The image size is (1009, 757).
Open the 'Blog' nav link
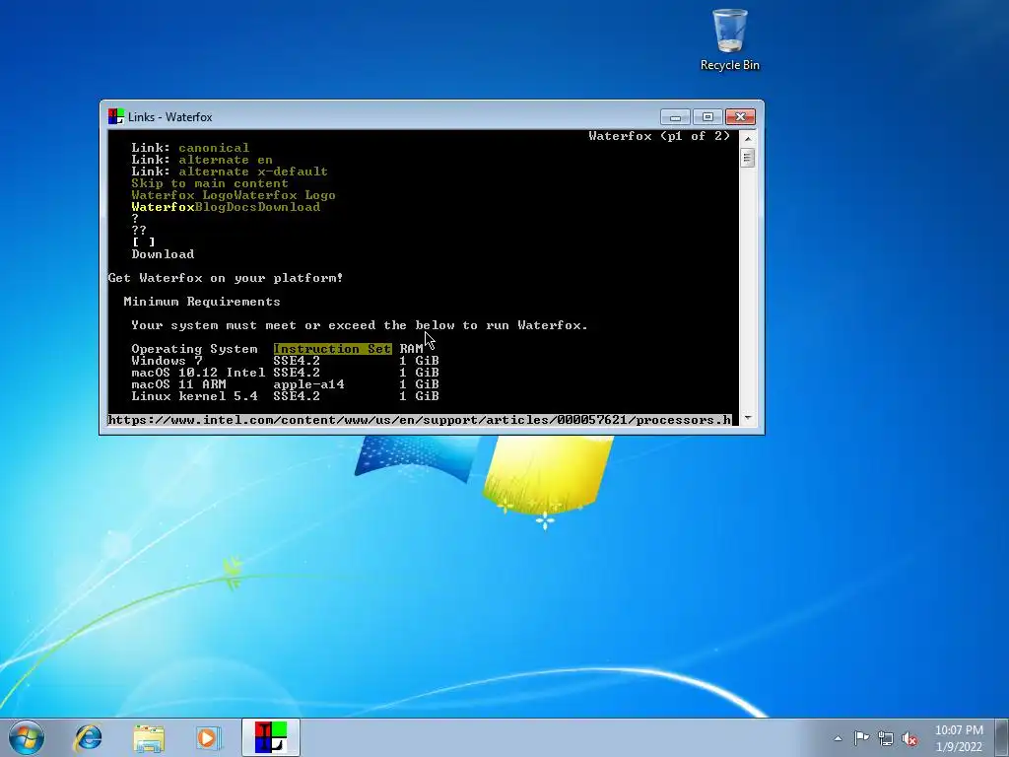(x=210, y=207)
